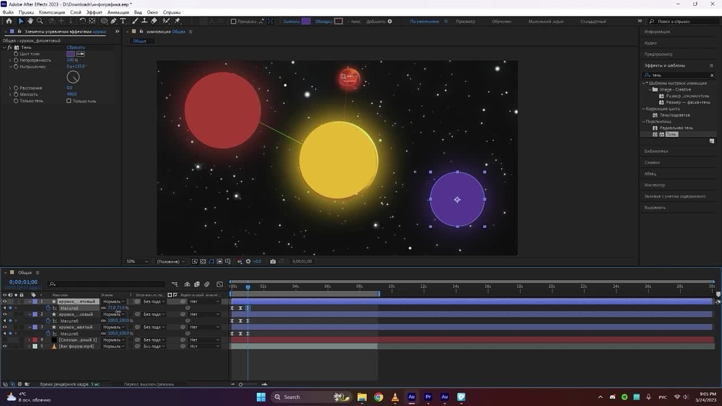Click the Обводка stroke color swatch
The height and width of the screenshot is (406, 722).
point(338,21)
